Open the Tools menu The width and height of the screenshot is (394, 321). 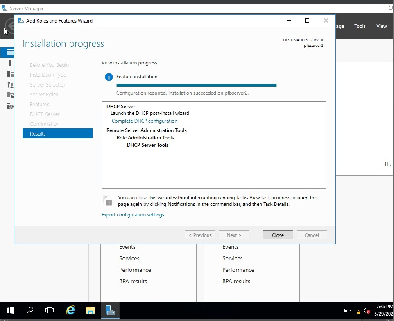point(360,26)
